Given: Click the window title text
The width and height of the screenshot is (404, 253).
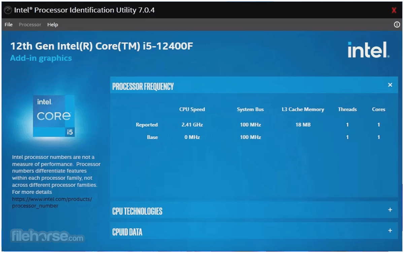Looking at the screenshot, I should [x=84, y=10].
